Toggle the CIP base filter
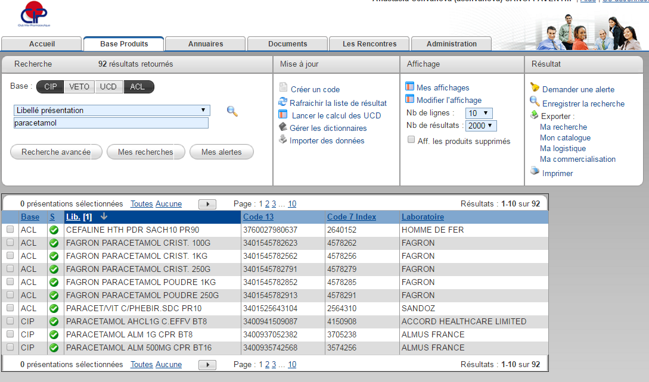649x382 pixels. click(x=51, y=87)
